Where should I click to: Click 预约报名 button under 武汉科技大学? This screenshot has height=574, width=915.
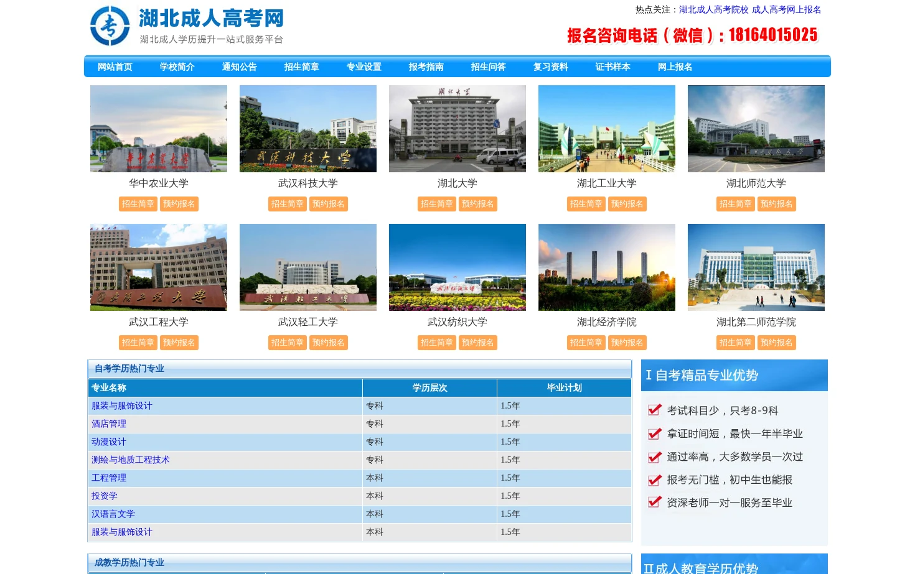pos(329,204)
